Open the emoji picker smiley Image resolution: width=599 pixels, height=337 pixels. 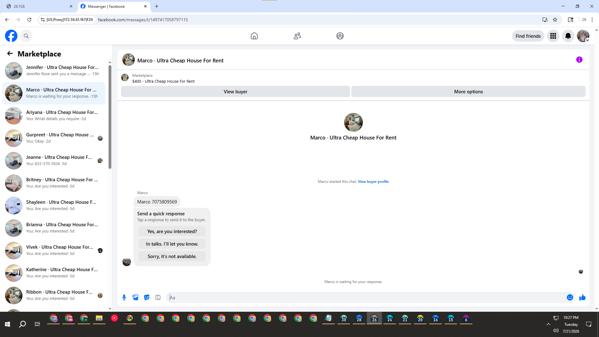pos(570,297)
